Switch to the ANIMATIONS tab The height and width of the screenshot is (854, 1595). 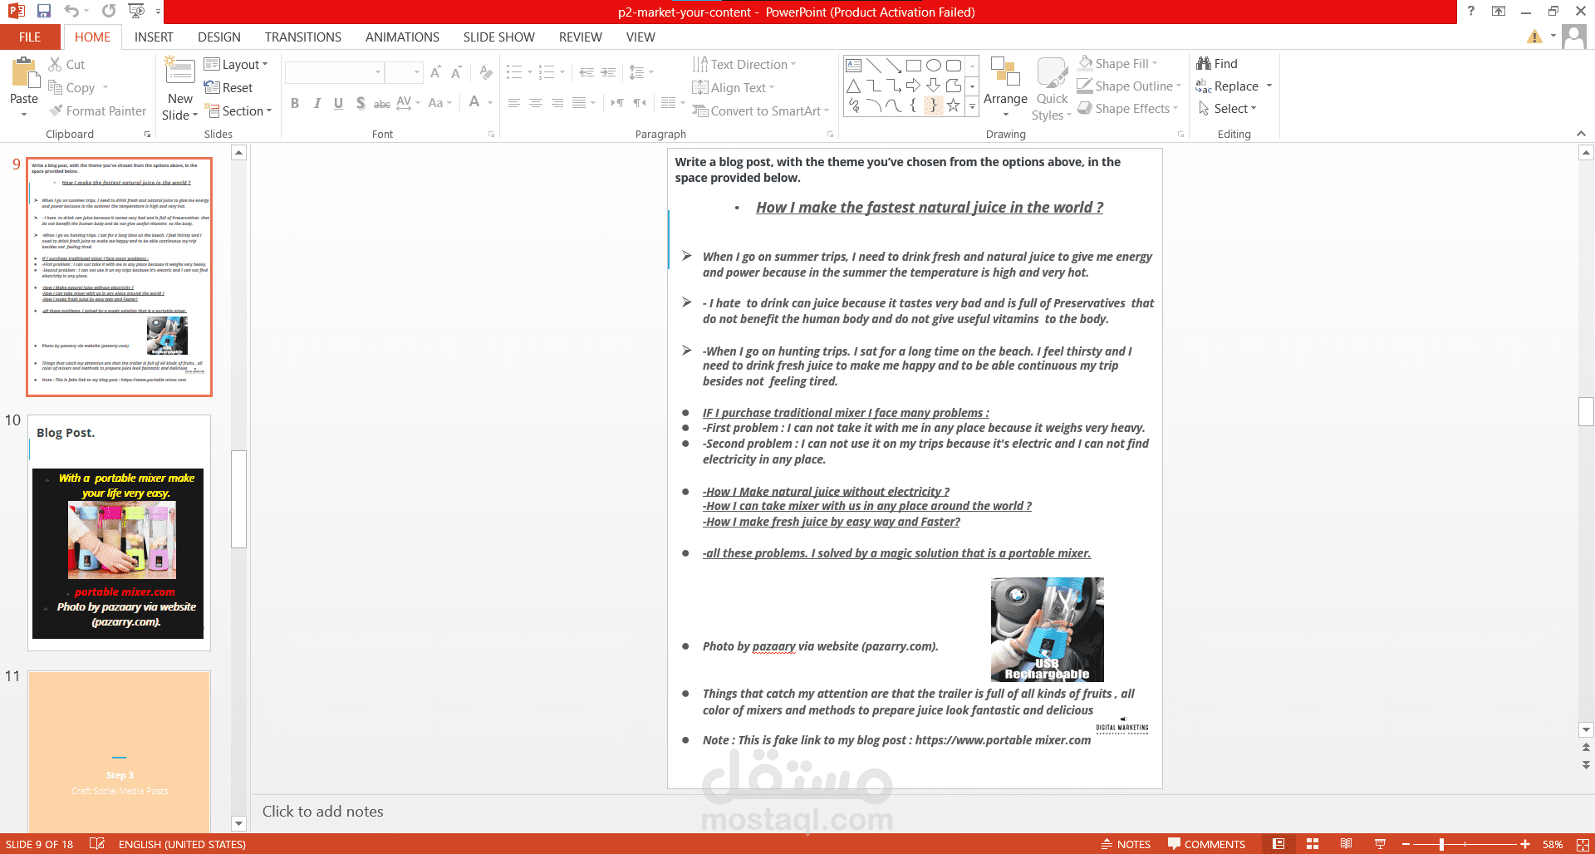pos(402,37)
